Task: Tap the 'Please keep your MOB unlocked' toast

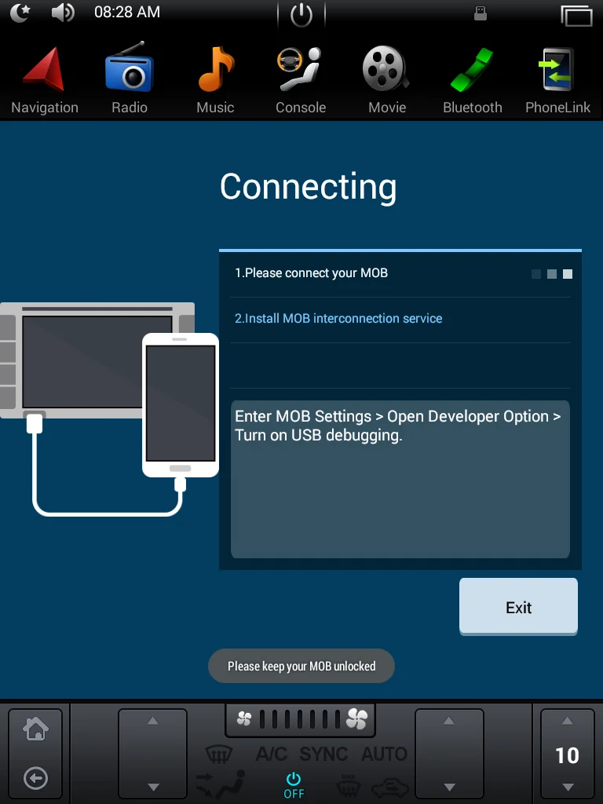Action: [301, 666]
